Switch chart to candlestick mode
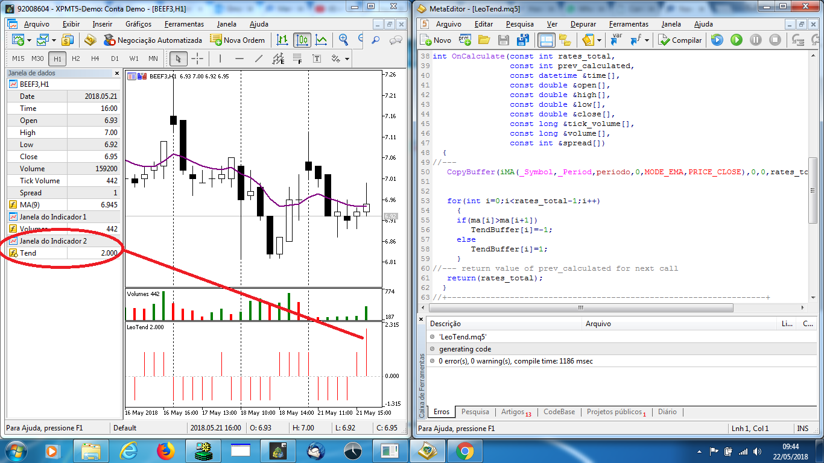The width and height of the screenshot is (824, 463). [x=302, y=40]
